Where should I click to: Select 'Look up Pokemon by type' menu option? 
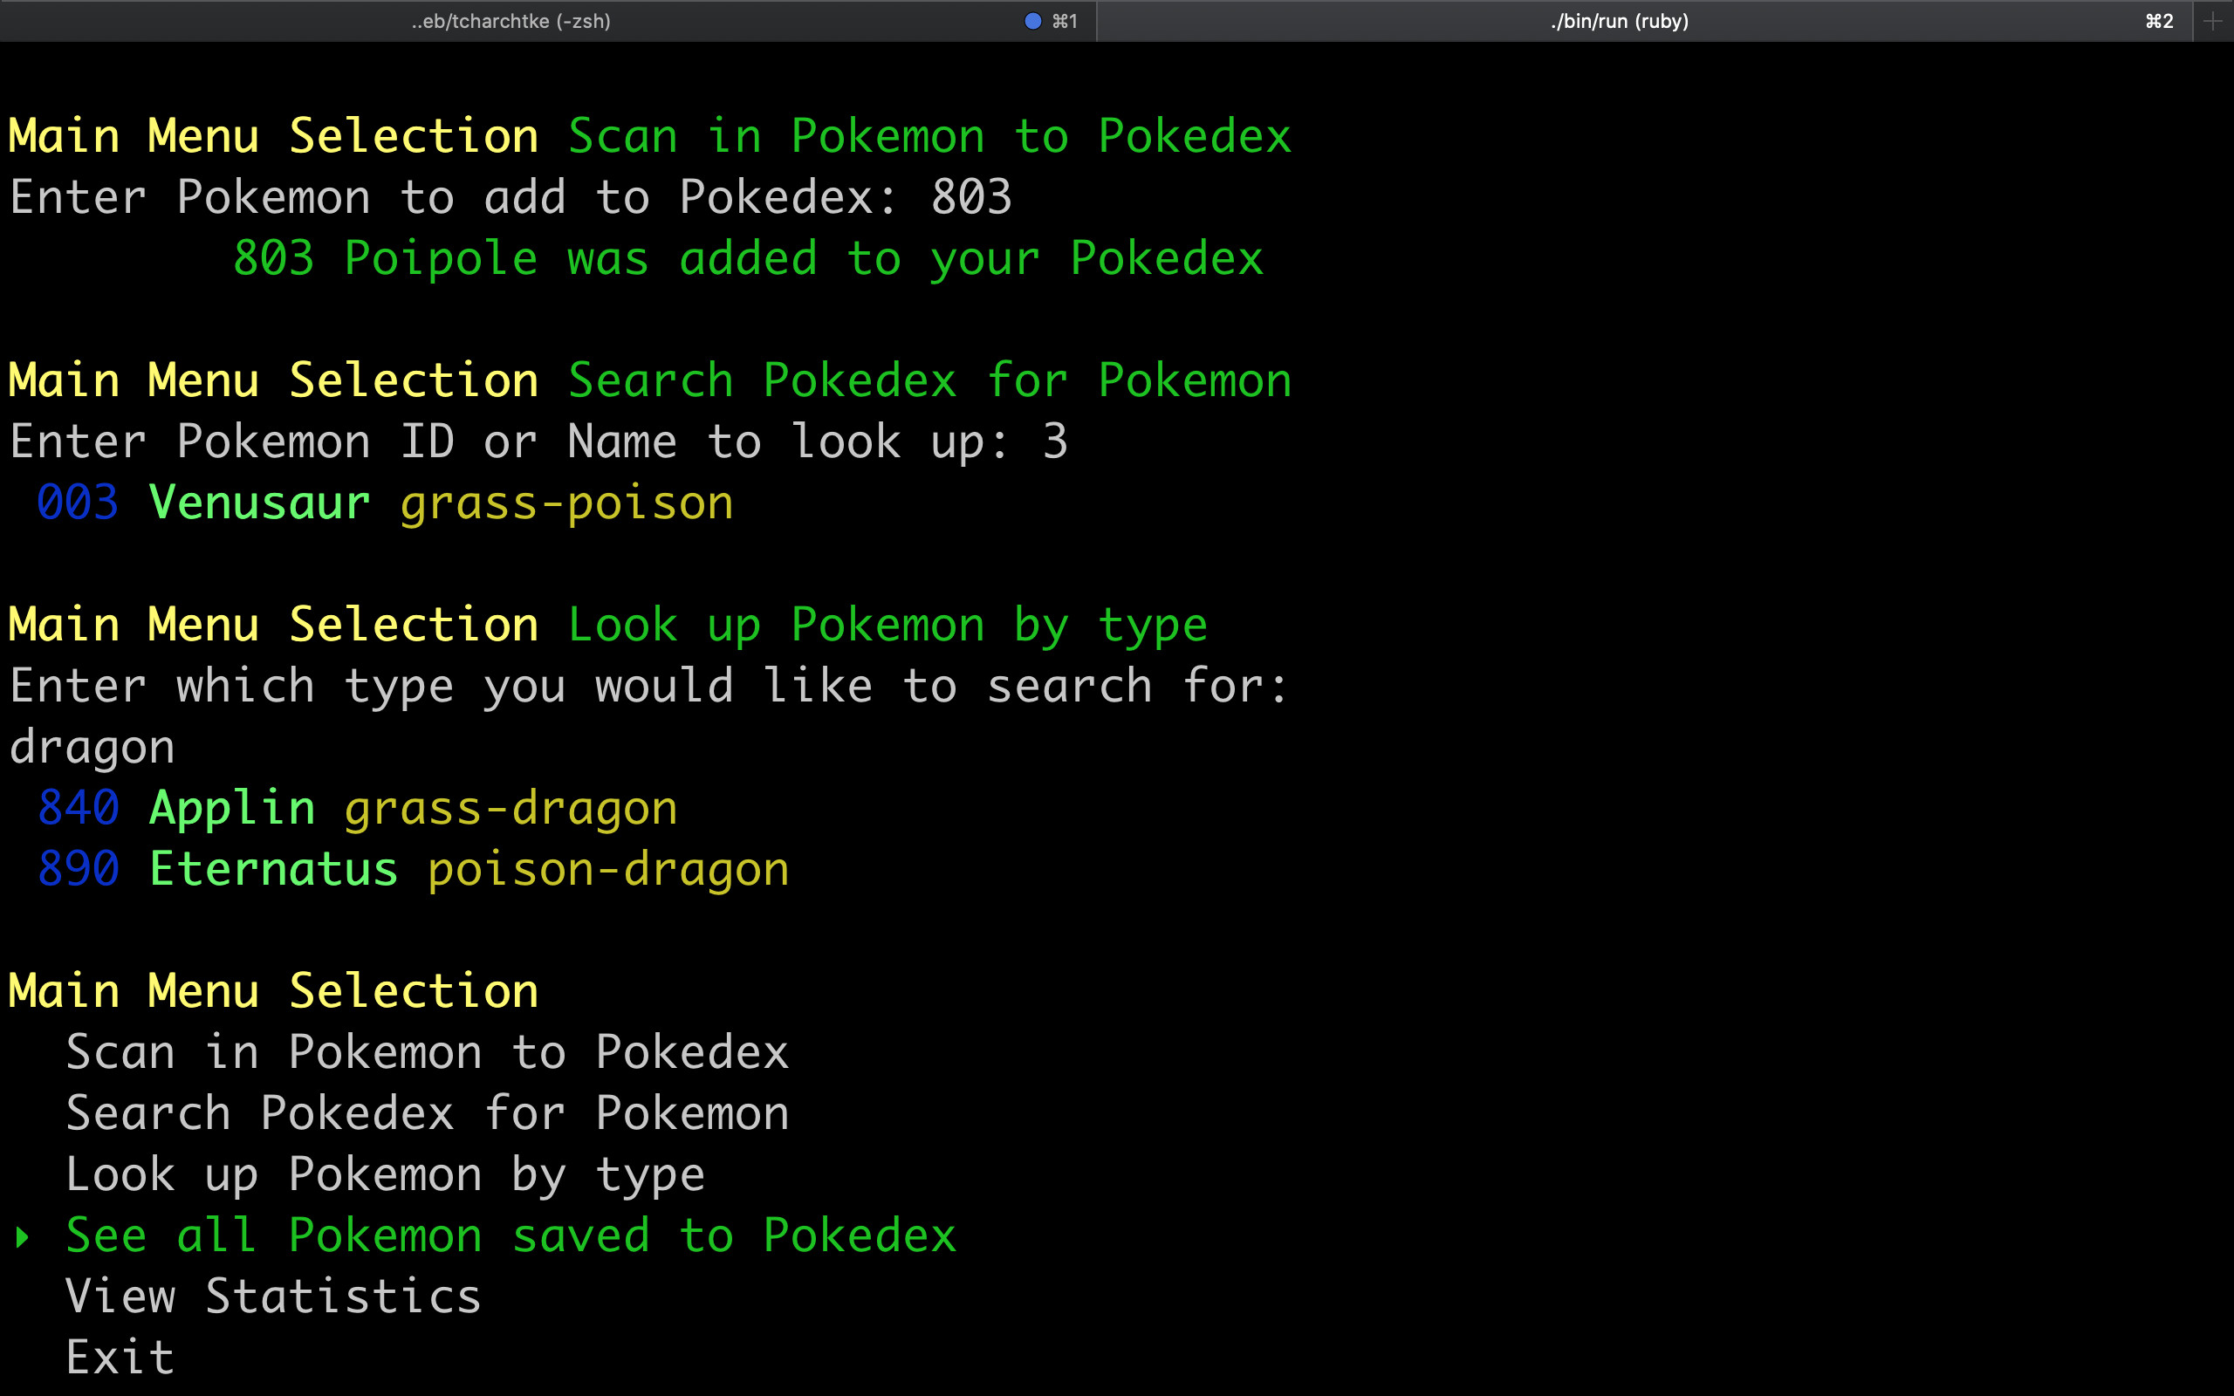385,1174
